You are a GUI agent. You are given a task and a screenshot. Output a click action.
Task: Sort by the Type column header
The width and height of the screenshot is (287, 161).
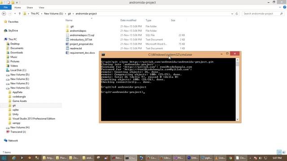coord(148,21)
